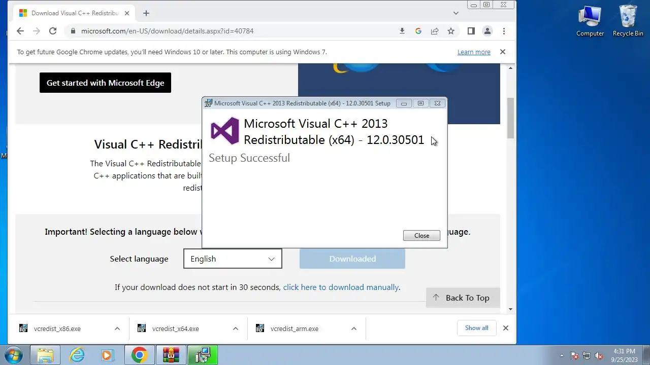Click the download page icon in the address bar

pos(402,31)
